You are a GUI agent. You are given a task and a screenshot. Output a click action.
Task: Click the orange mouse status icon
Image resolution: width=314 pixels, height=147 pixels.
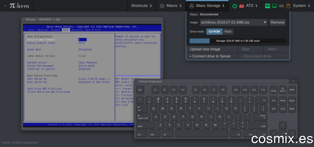pyautogui.click(x=288, y=6)
